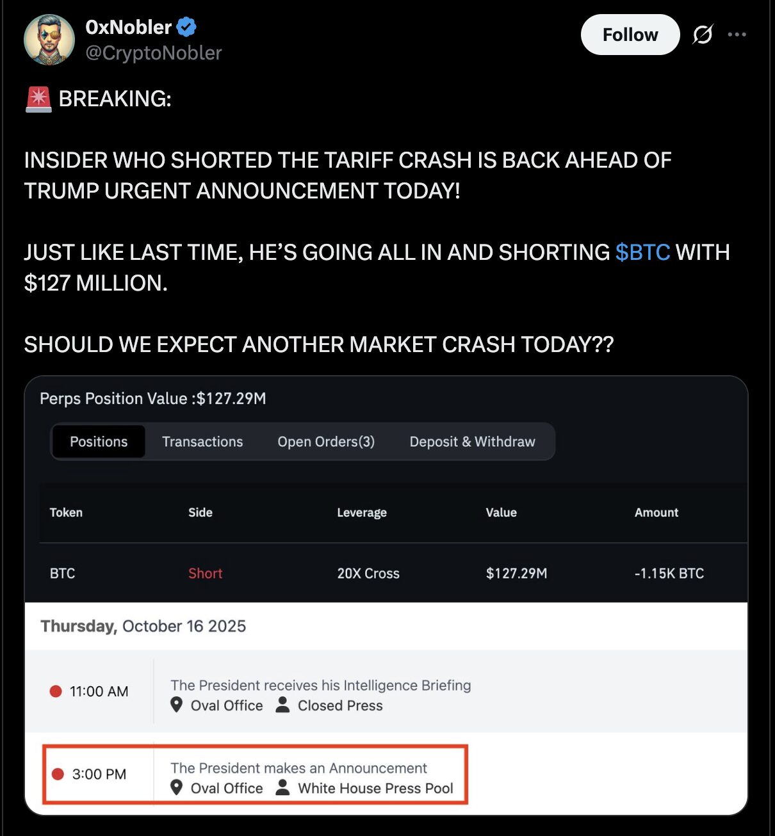Click the red Short side label

pos(205,574)
